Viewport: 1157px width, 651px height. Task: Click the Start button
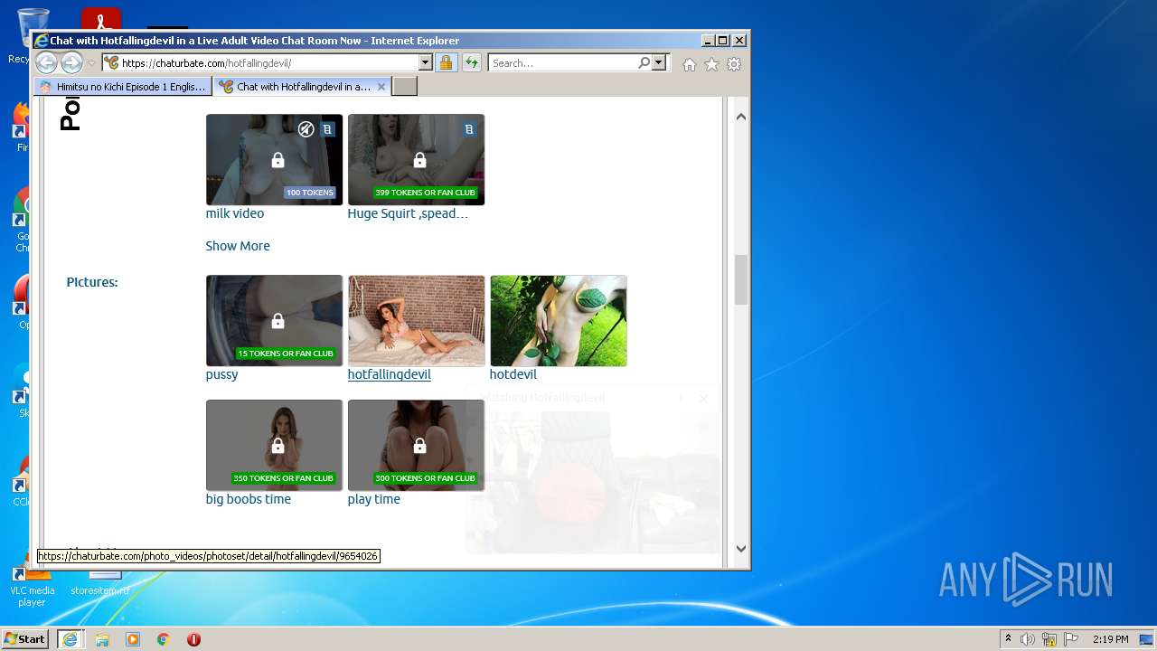pos(25,639)
